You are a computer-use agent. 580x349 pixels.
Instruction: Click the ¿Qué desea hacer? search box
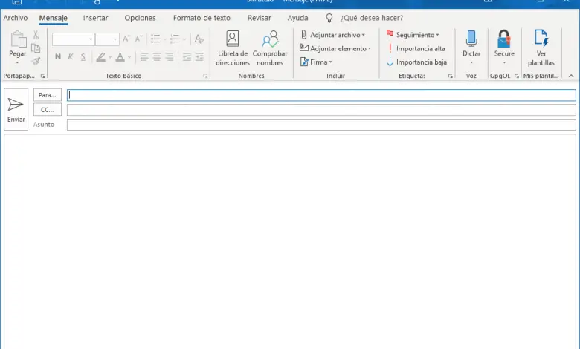(x=372, y=18)
